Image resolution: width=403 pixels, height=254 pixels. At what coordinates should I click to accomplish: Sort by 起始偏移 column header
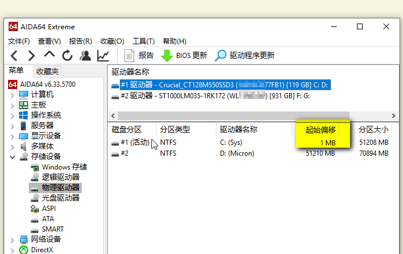pyautogui.click(x=321, y=130)
